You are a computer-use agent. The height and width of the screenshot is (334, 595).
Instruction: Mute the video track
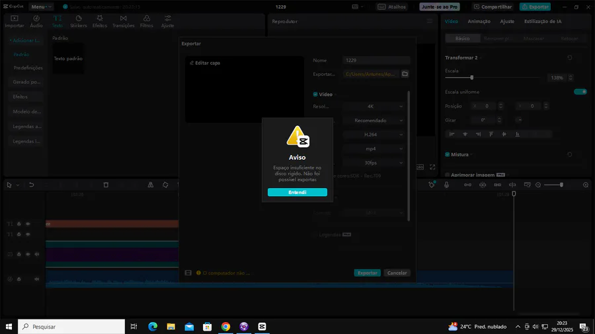coord(37,254)
